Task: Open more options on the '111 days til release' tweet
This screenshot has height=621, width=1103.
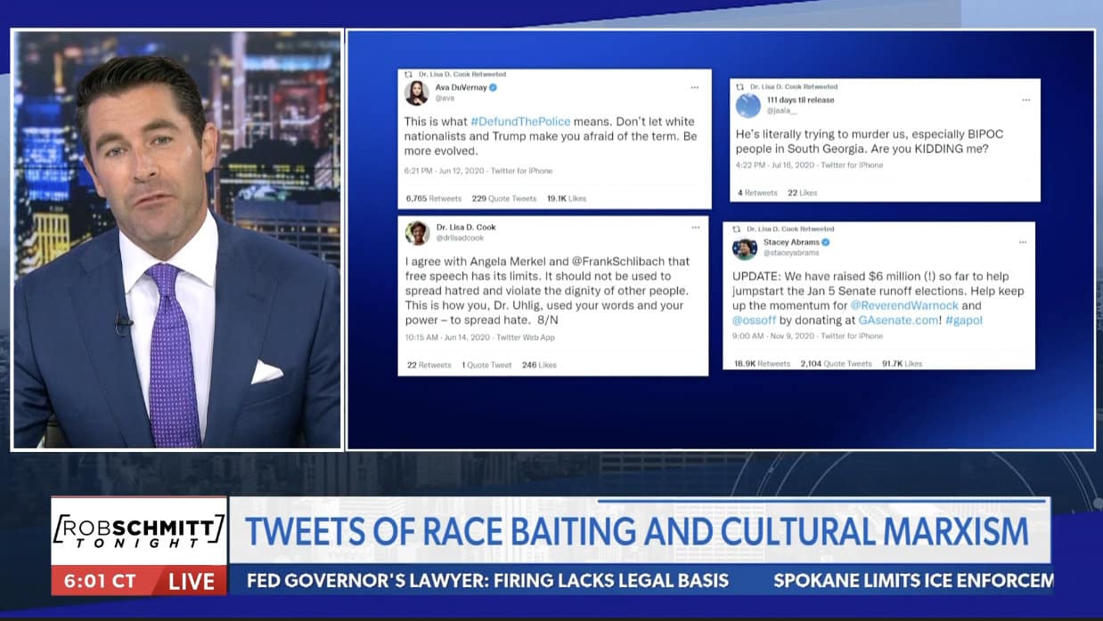Action: 1025,101
